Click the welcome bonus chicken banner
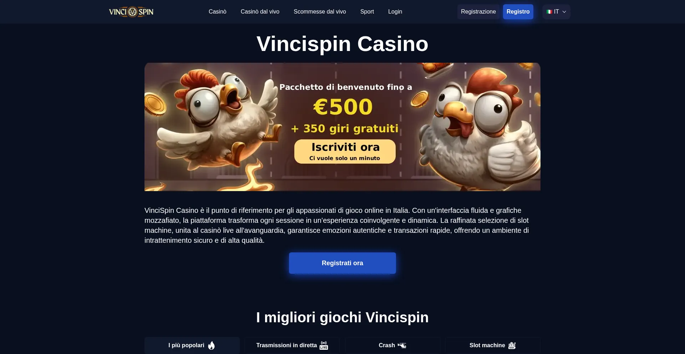Image resolution: width=685 pixels, height=354 pixels. (342, 127)
